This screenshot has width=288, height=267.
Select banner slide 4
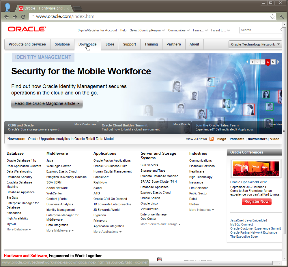tap(268, 62)
